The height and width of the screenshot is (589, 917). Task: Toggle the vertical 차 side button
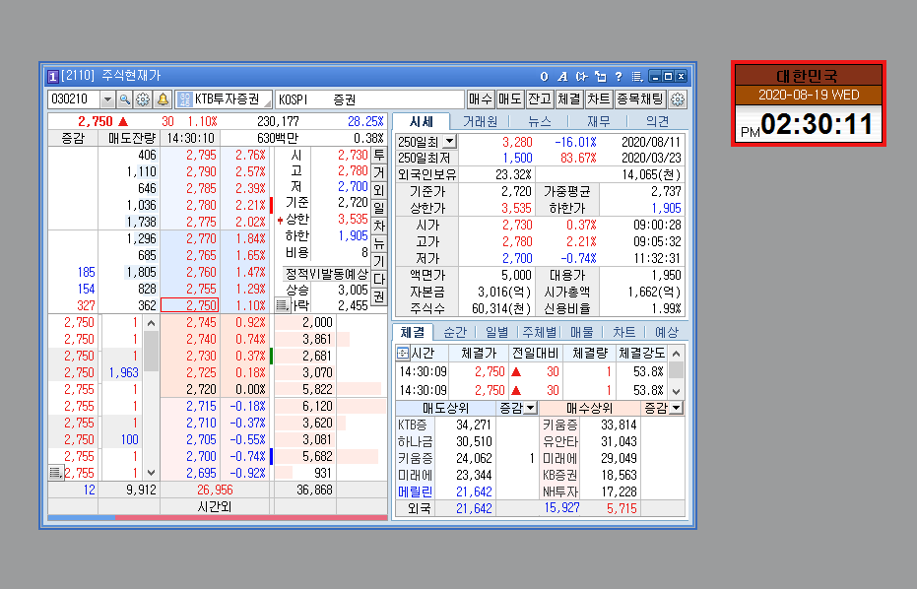tap(378, 226)
